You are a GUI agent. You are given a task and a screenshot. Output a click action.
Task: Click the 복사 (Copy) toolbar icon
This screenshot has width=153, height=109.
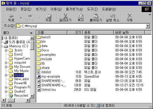(x=81, y=16)
